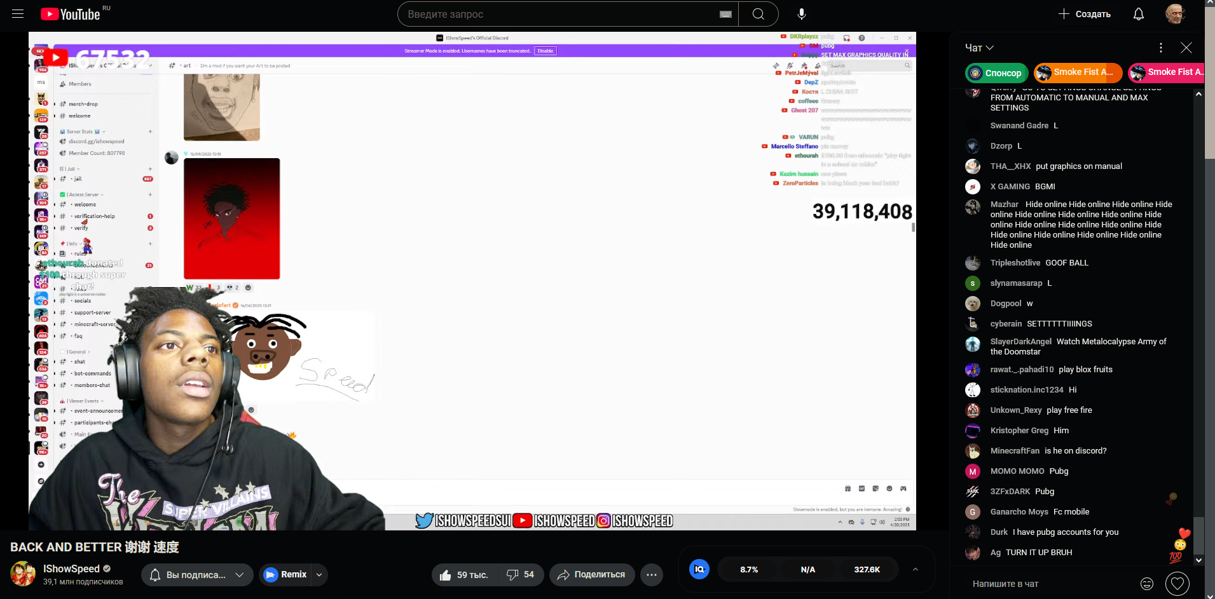Click the Tripleshotlive author name in the chat
This screenshot has width=1215, height=599.
1015,263
